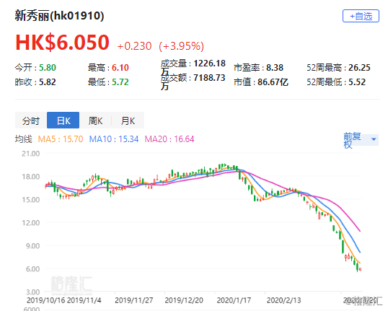The height and width of the screenshot is (311, 388).
Task: Click the price change +0.230
Action: (134, 46)
